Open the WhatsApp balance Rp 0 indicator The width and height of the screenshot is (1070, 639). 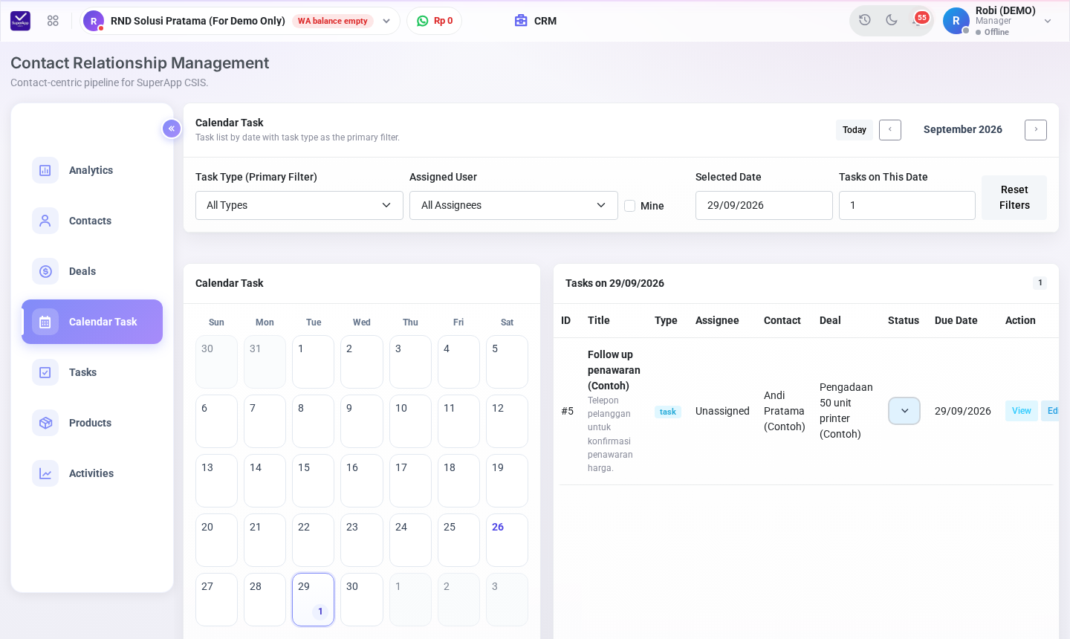click(x=435, y=21)
